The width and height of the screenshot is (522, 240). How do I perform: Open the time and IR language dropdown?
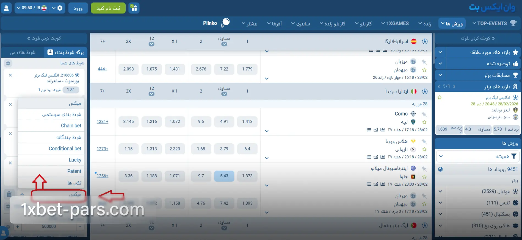pyautogui.click(x=32, y=8)
